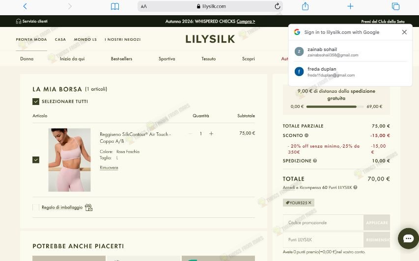Open a new tab with plus icon

click(350, 6)
